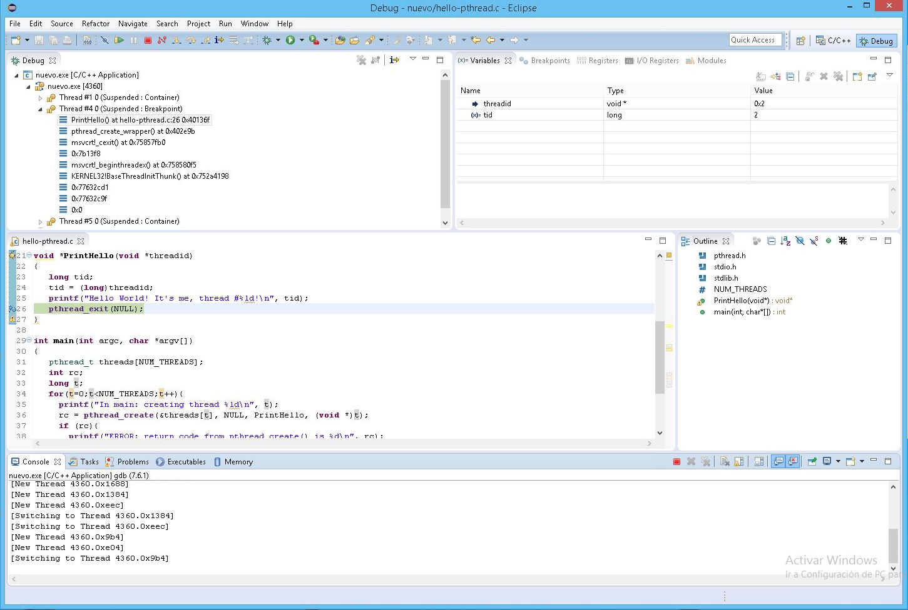Open the Debug launch dropdown arrow
The image size is (908, 610).
click(x=278, y=40)
